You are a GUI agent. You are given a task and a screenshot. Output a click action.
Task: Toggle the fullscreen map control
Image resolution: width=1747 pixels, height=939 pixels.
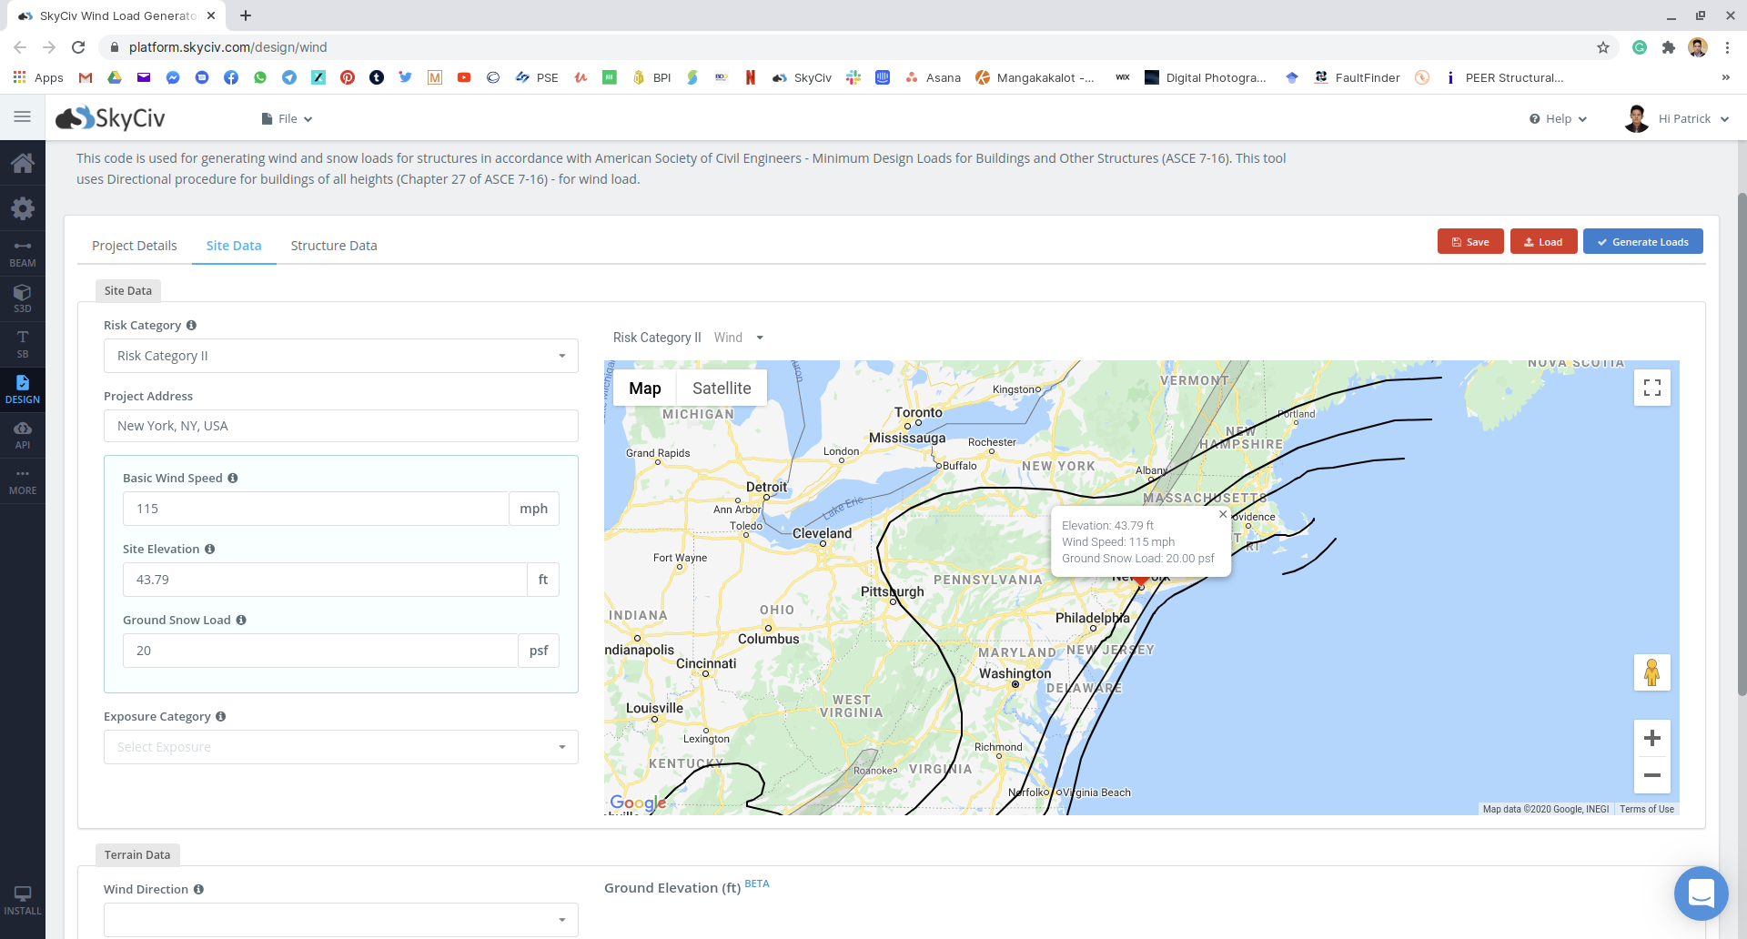click(1652, 387)
